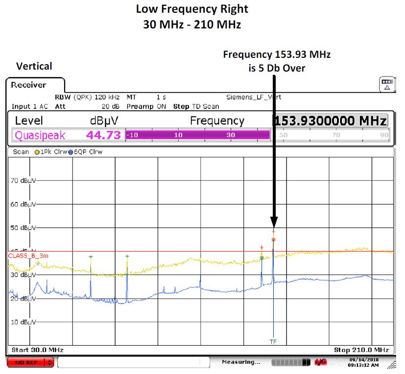Click the MT 1 s setting
The height and width of the screenshot is (374, 405).
[x=146, y=97]
